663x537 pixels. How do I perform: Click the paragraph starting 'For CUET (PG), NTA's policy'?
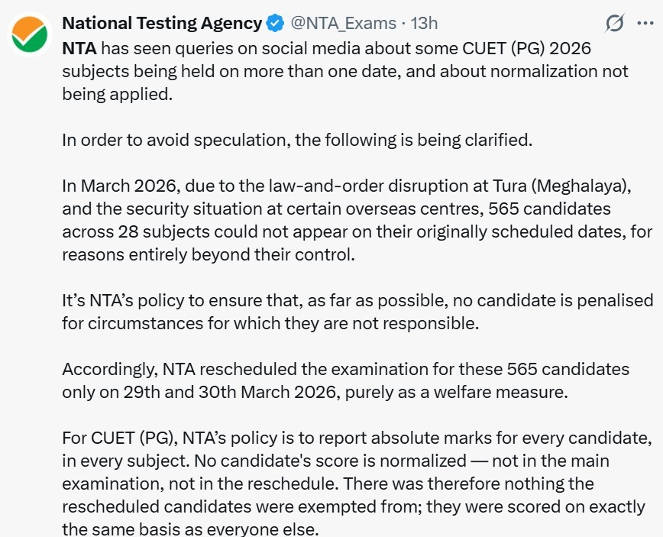(x=357, y=484)
